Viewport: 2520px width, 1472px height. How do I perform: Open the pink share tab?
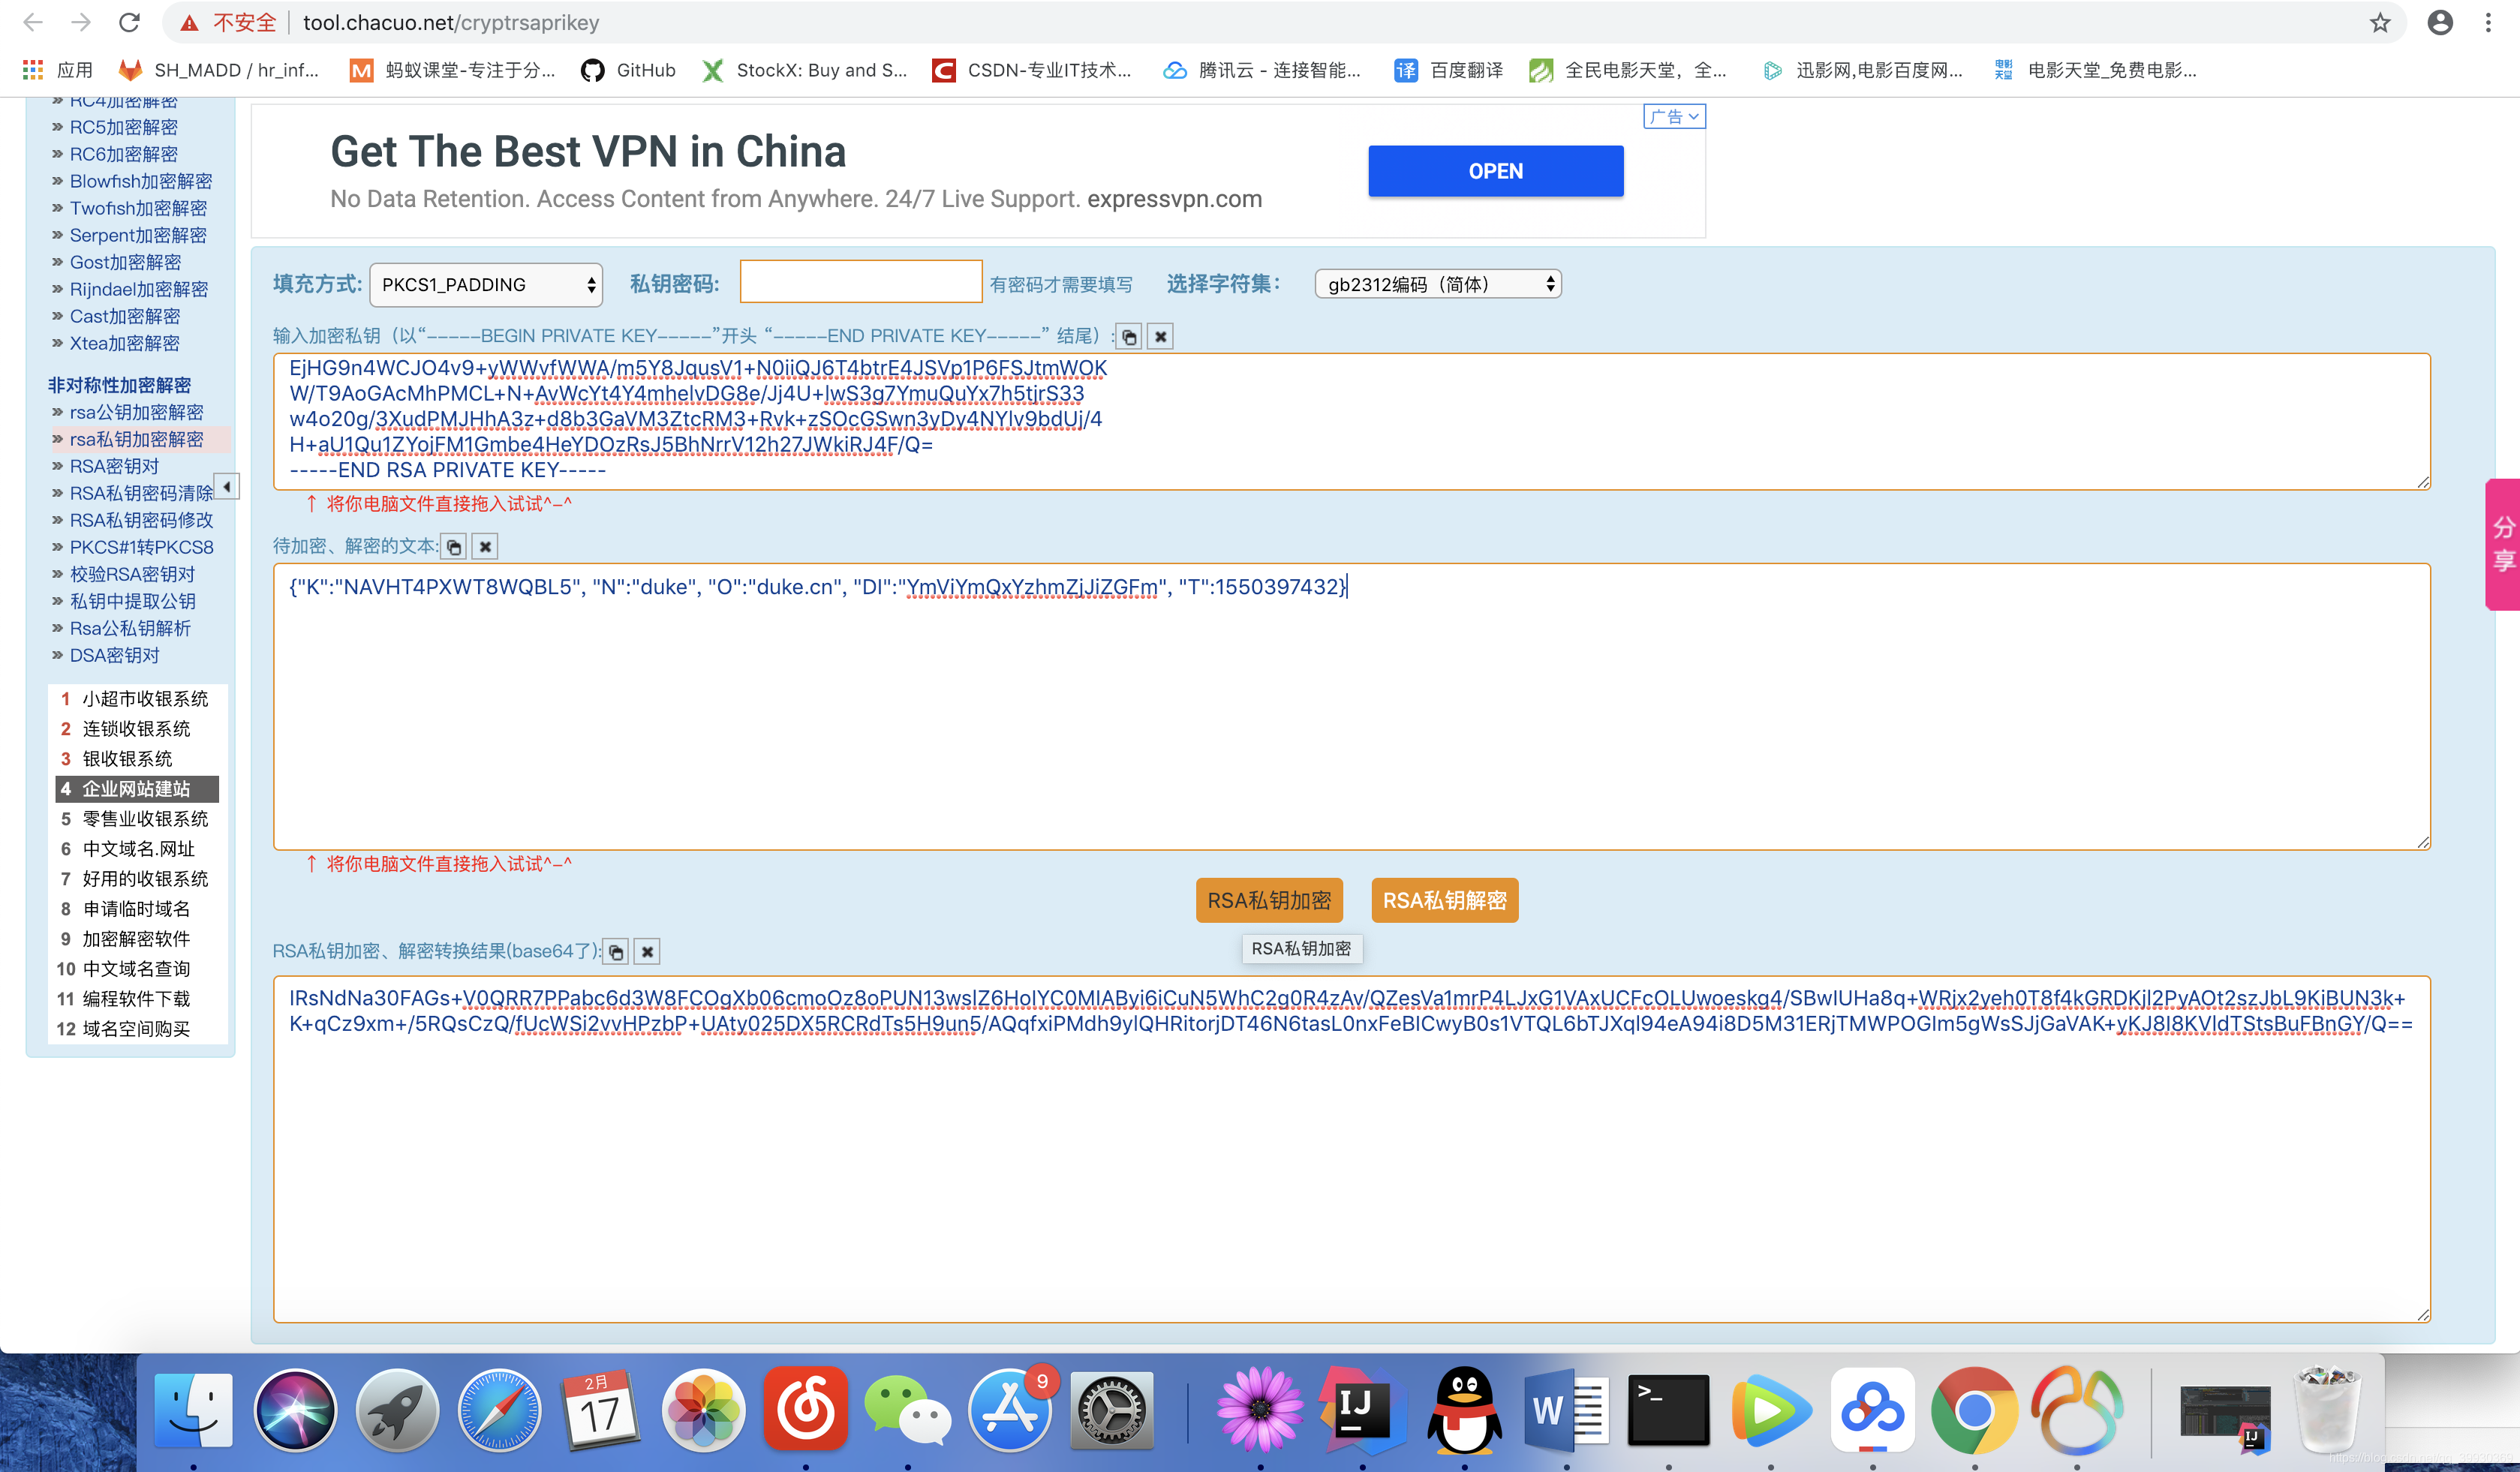point(2503,545)
